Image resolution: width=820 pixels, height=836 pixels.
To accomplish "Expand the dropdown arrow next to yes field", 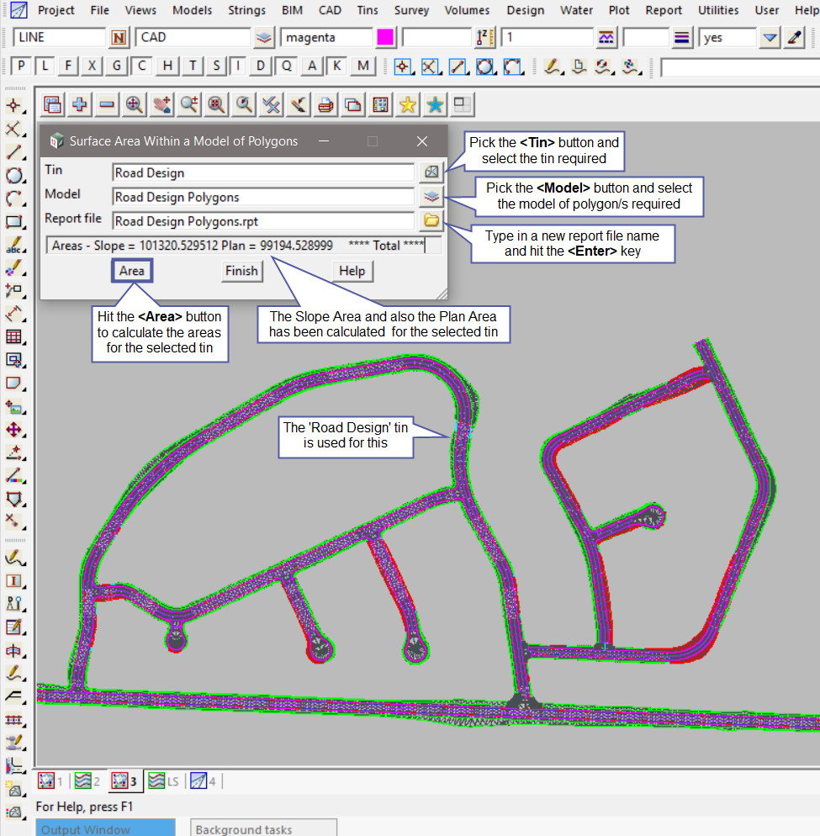I will tap(770, 38).
